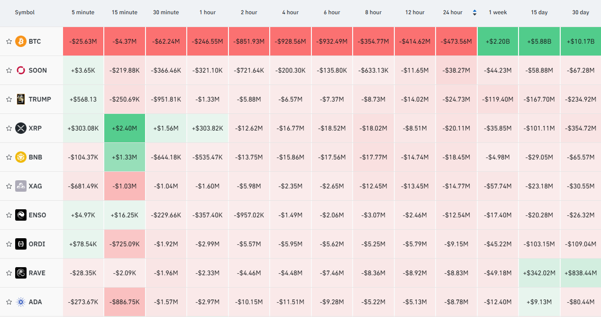Click the TRUMP token image icon
601x317 pixels.
pyautogui.click(x=20, y=99)
